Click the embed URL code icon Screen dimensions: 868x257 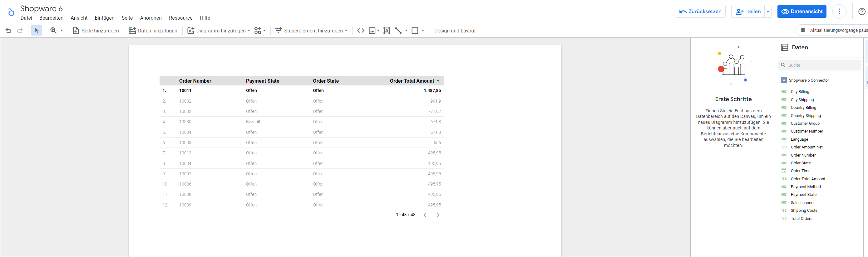tap(361, 31)
